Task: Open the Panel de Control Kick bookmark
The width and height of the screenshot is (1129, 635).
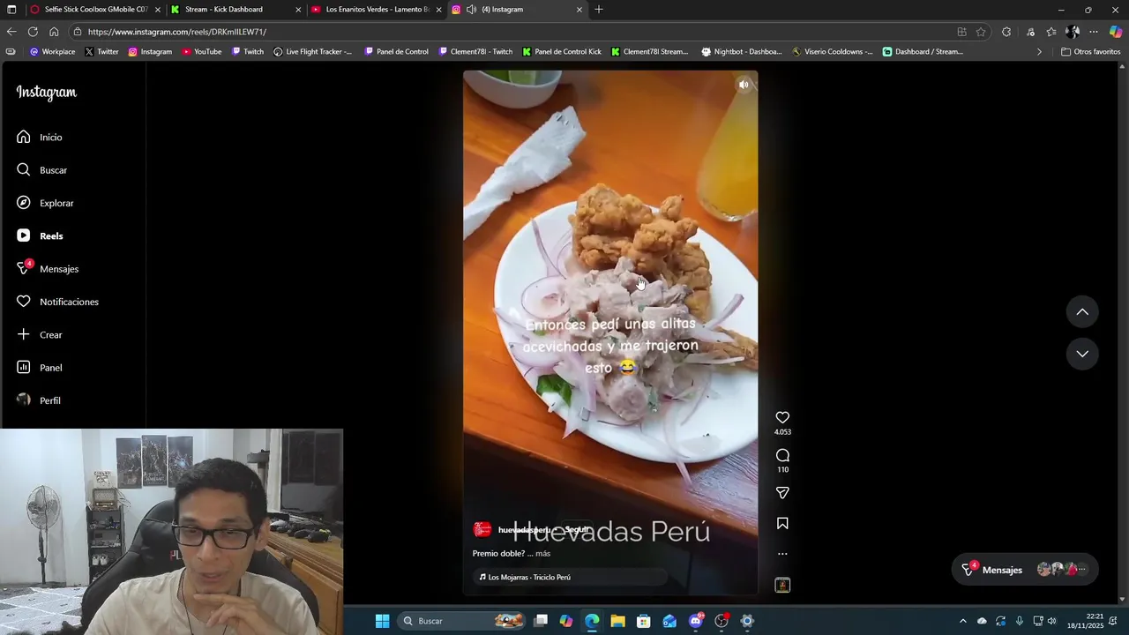Action: pyautogui.click(x=562, y=52)
